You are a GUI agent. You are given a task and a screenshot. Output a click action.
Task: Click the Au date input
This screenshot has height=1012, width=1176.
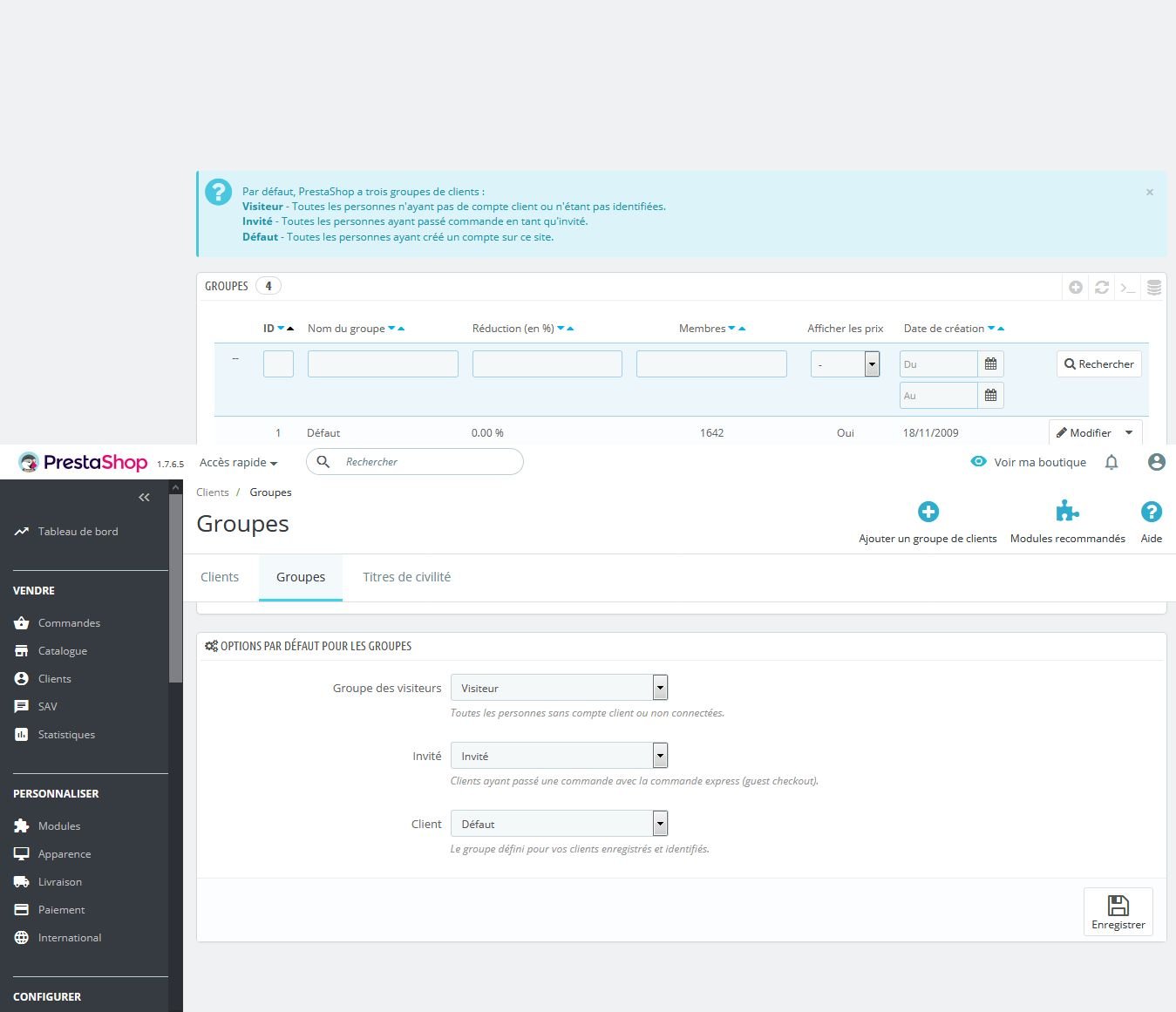[x=938, y=396]
